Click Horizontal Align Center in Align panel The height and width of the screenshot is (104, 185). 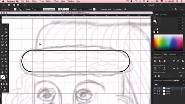[x=160, y=61]
